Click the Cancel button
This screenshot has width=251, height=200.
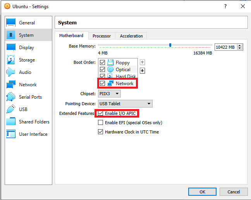[234, 192]
